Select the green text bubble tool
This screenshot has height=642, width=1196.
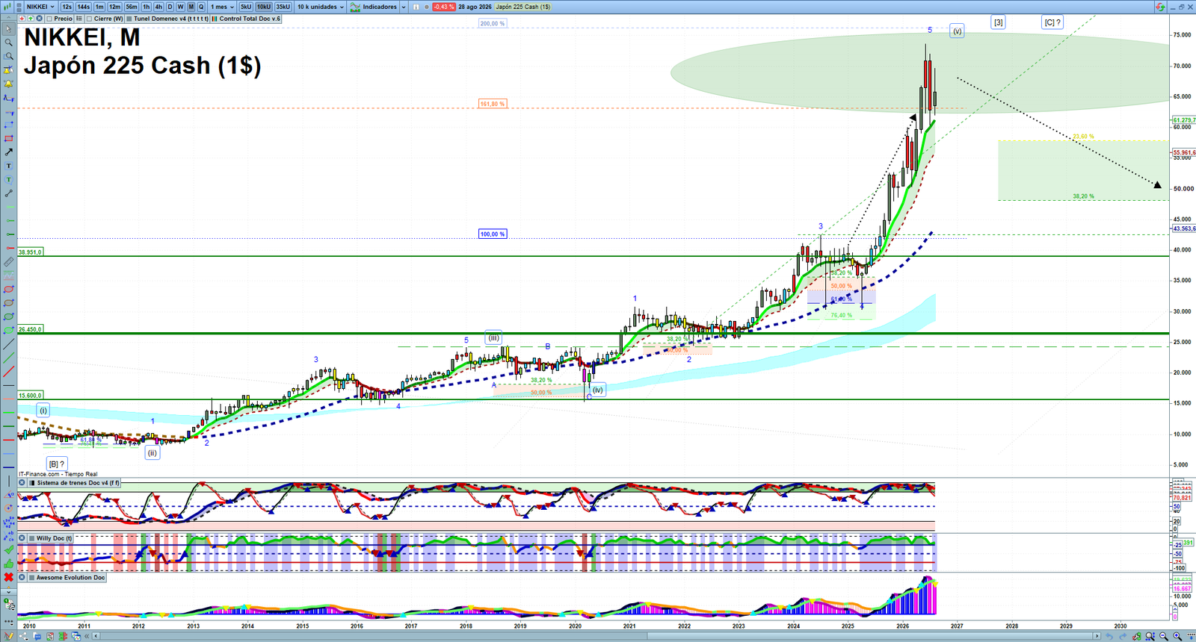(9, 179)
